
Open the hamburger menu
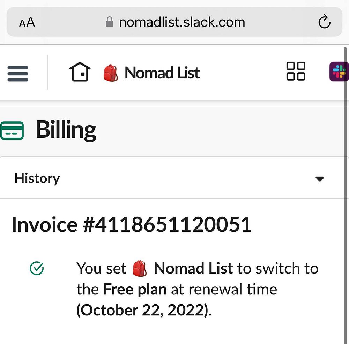(x=18, y=74)
